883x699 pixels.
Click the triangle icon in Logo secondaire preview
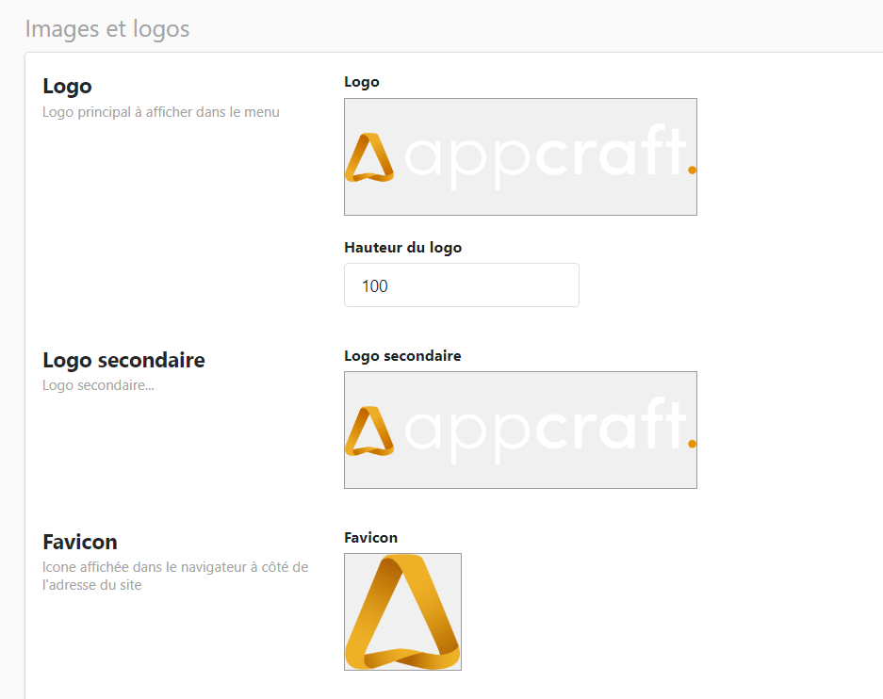click(368, 431)
